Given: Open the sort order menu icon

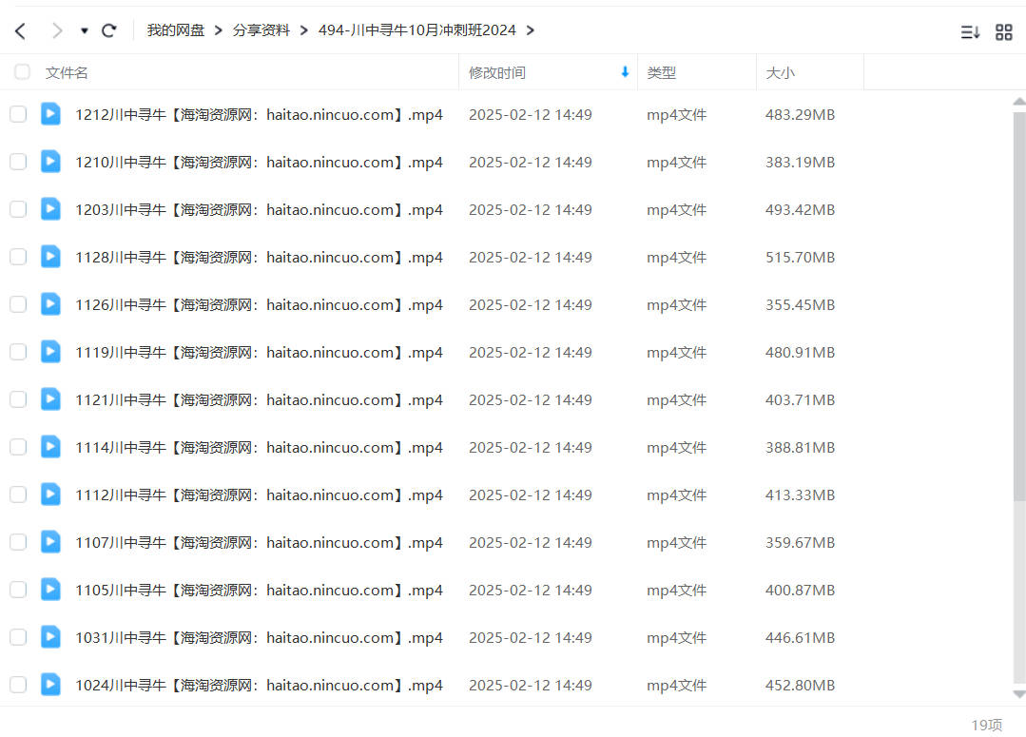Looking at the screenshot, I should [x=970, y=32].
